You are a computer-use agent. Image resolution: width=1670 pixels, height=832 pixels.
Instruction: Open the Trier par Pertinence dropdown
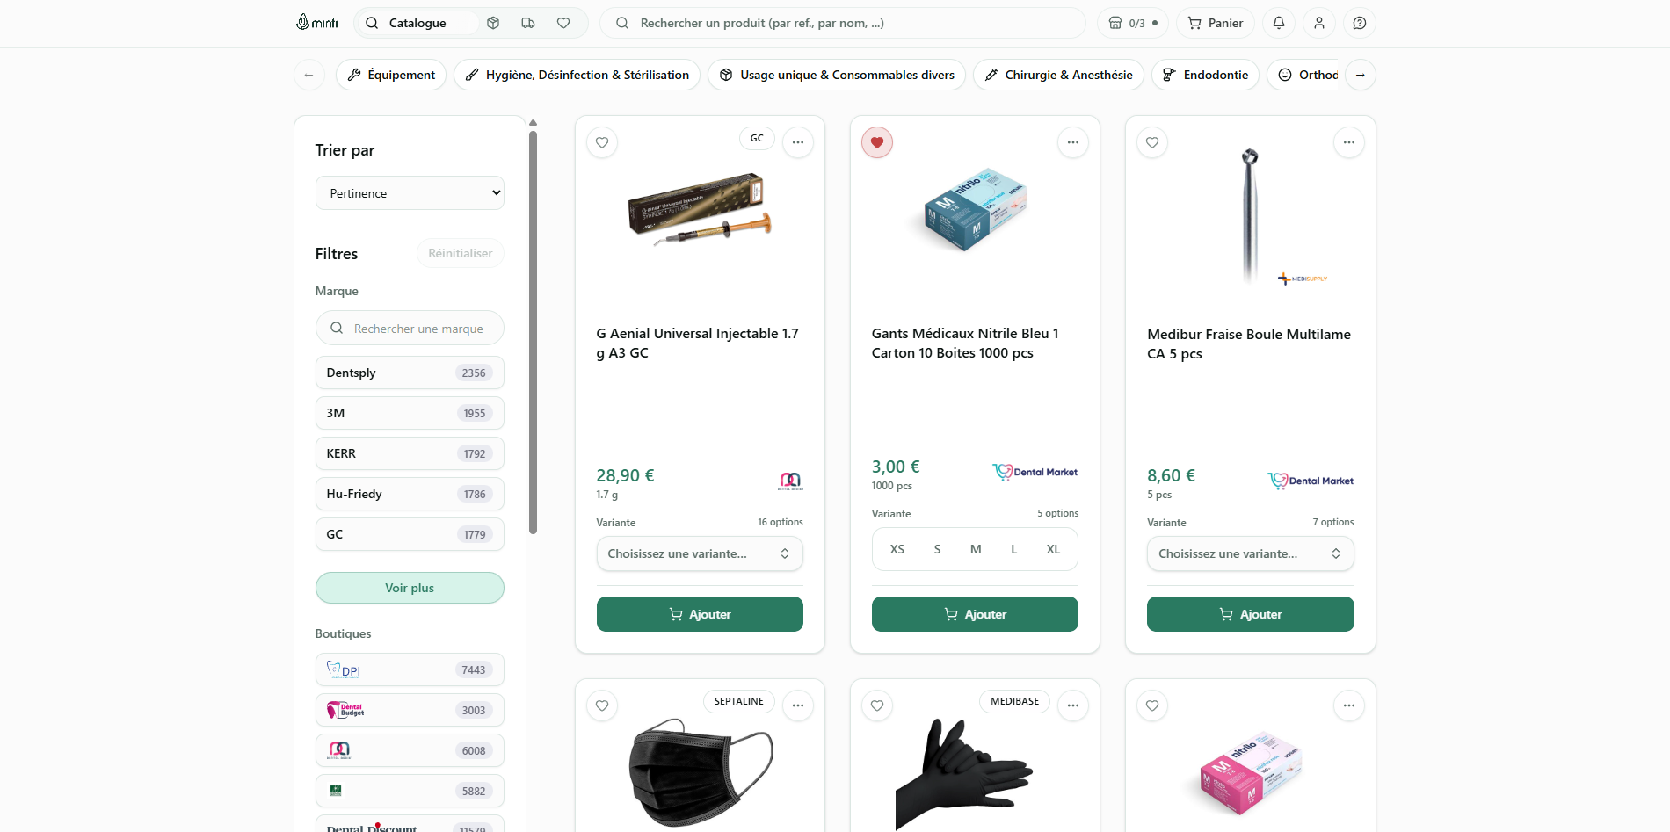click(x=410, y=193)
